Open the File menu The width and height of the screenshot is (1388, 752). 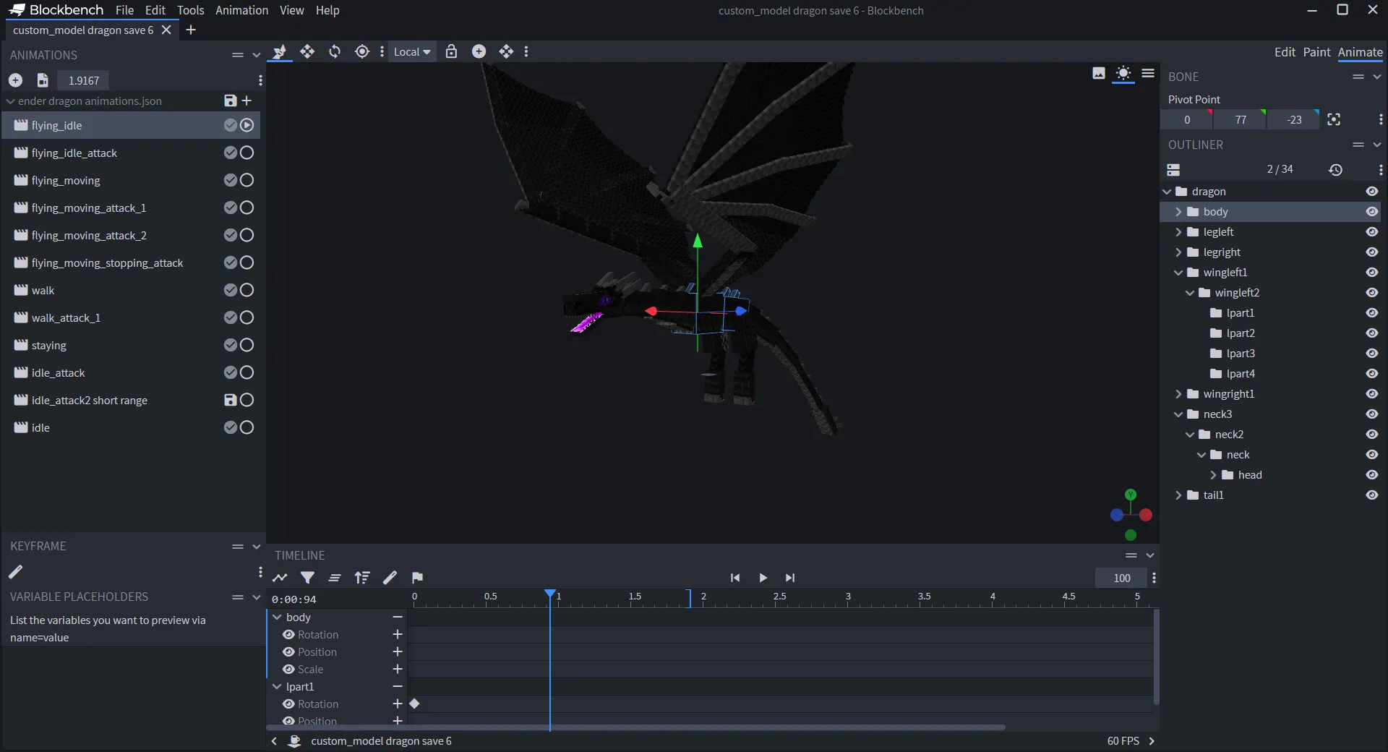(124, 10)
